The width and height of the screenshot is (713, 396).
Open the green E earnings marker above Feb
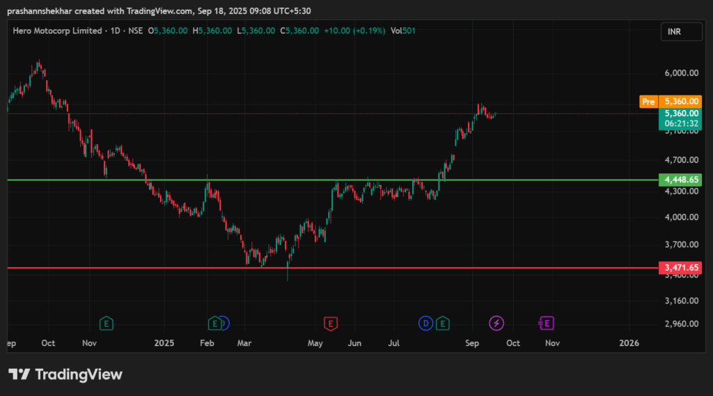click(x=215, y=323)
